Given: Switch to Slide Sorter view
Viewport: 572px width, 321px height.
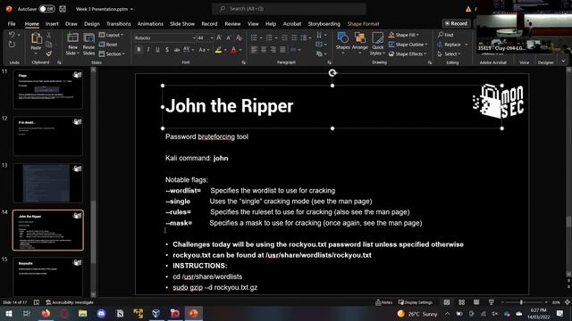Looking at the screenshot, I should [461, 302].
